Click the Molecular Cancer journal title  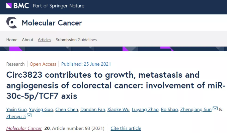tap(52, 23)
